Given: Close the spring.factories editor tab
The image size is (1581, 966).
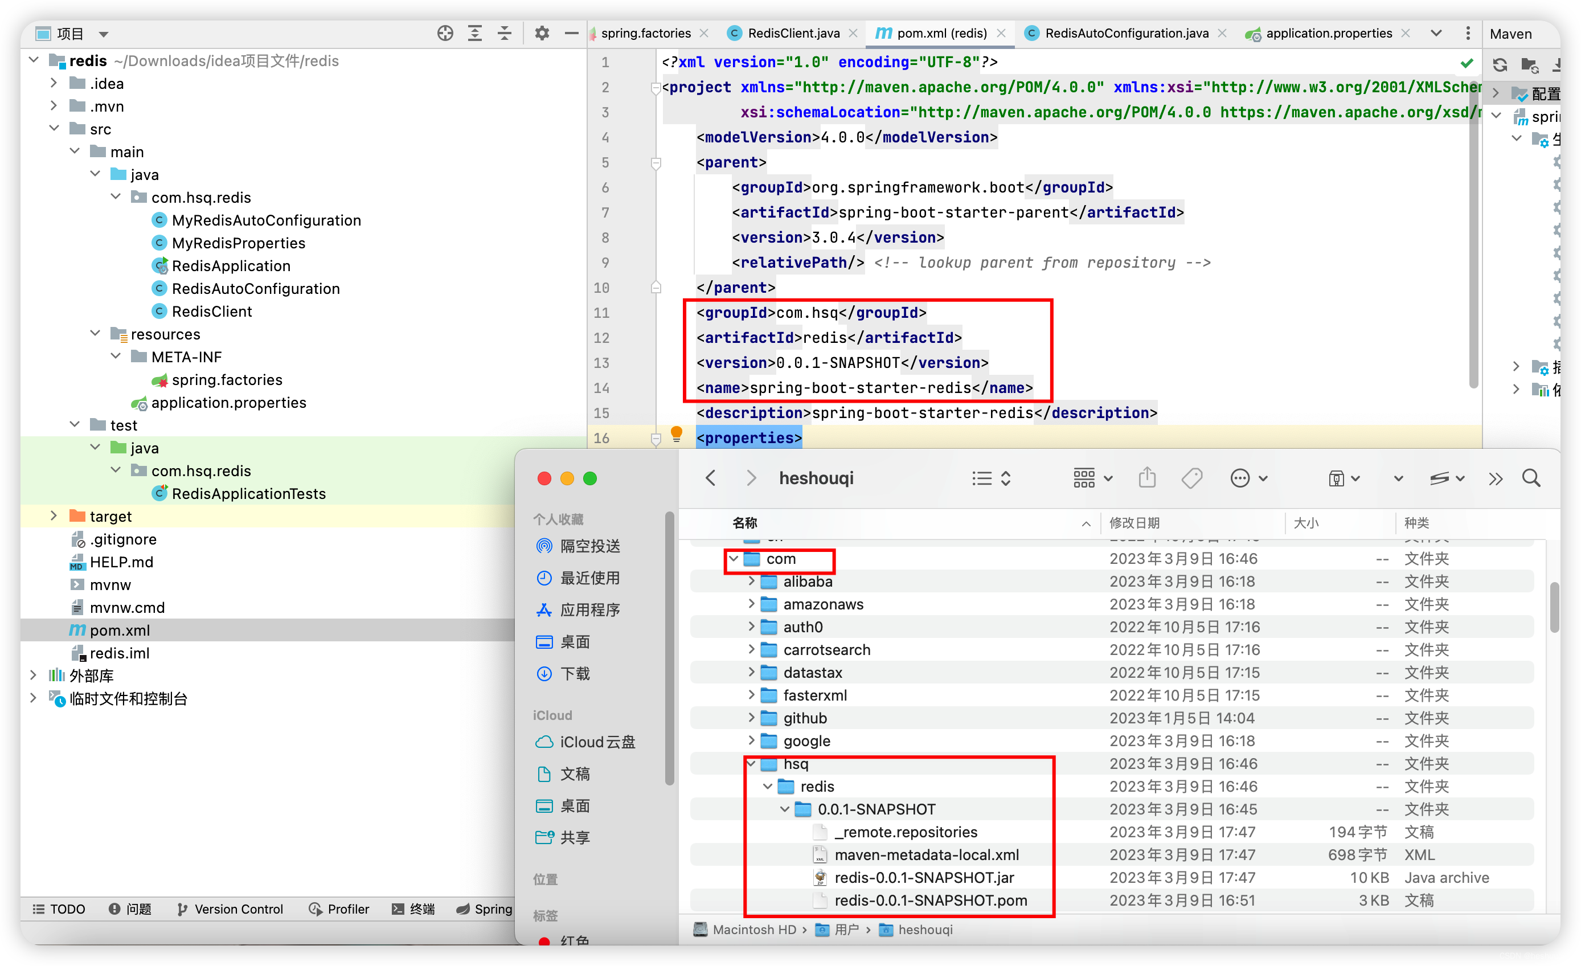Looking at the screenshot, I should pos(704,34).
